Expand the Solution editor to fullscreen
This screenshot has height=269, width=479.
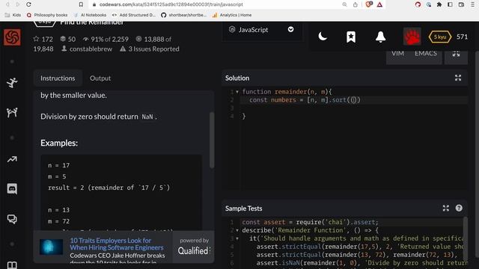pos(458,78)
